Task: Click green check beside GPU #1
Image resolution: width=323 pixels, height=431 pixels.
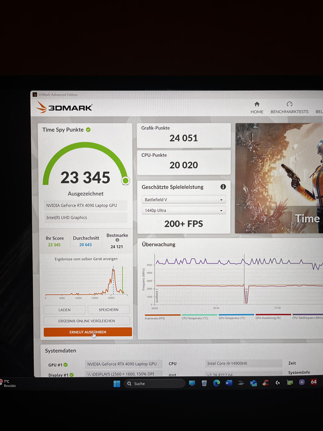Action: (x=65, y=365)
